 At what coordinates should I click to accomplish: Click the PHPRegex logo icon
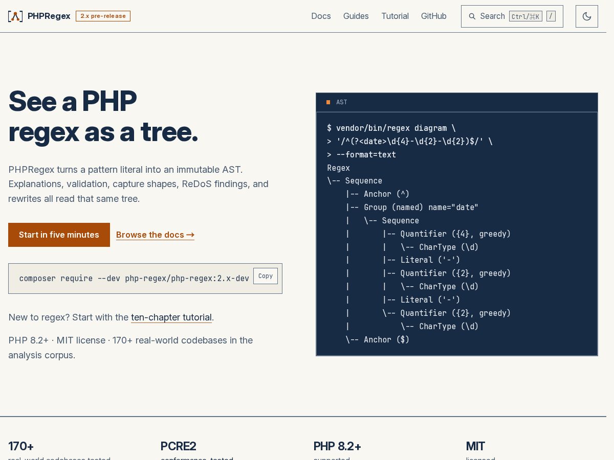click(15, 16)
